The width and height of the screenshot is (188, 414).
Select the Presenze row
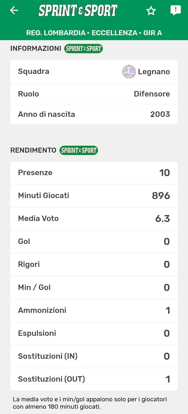tap(94, 173)
